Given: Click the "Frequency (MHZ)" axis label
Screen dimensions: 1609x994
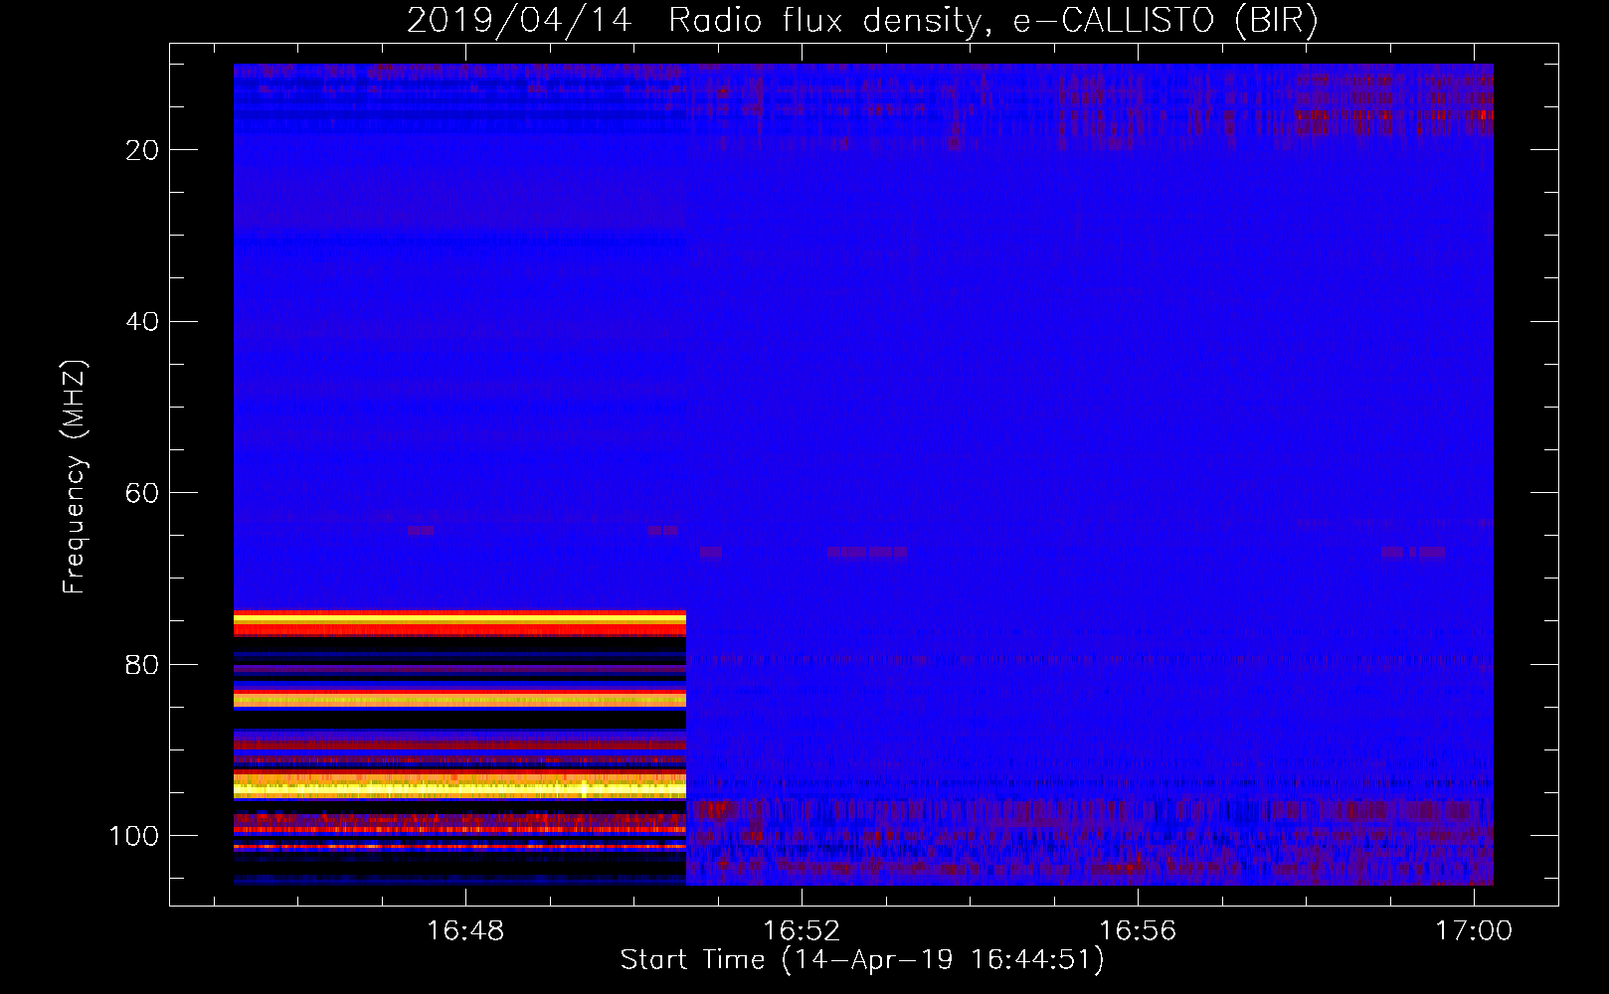Looking at the screenshot, I should (x=75, y=477).
